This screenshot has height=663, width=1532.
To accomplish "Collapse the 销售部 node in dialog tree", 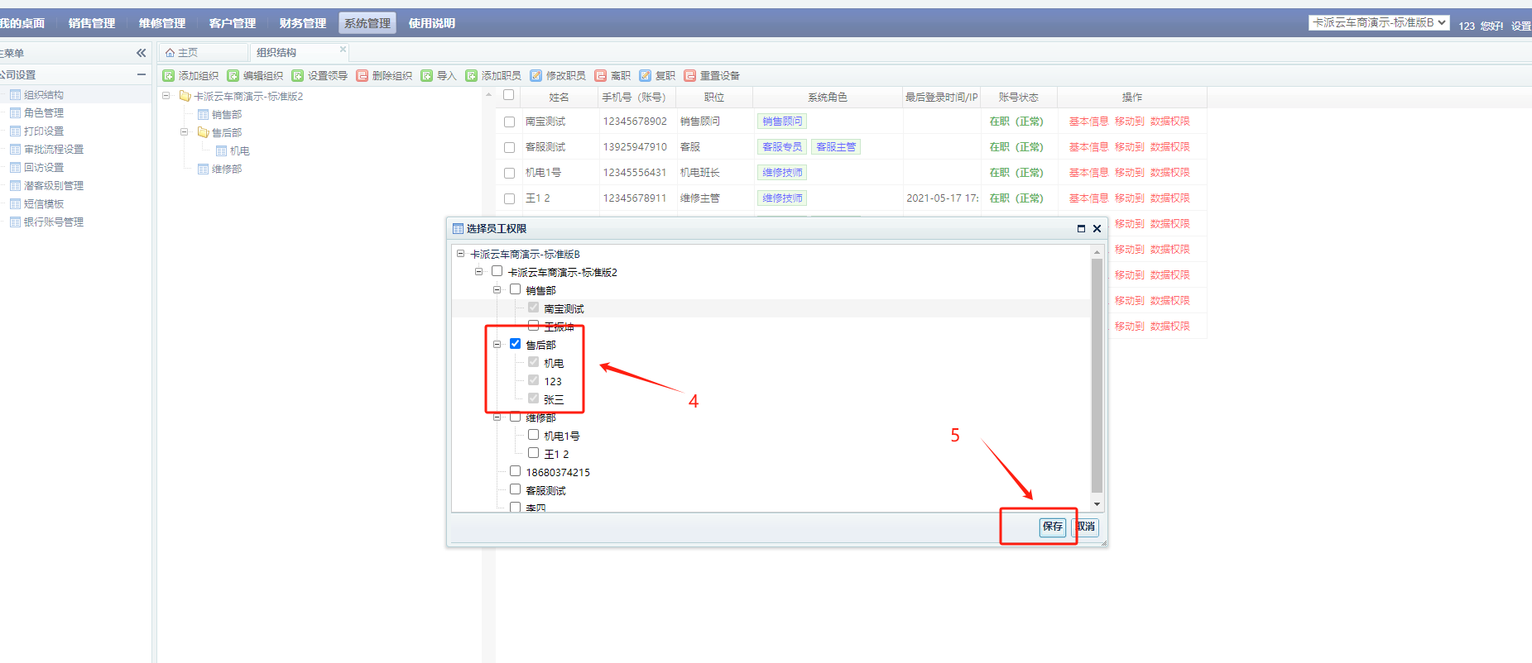I will click(x=497, y=290).
